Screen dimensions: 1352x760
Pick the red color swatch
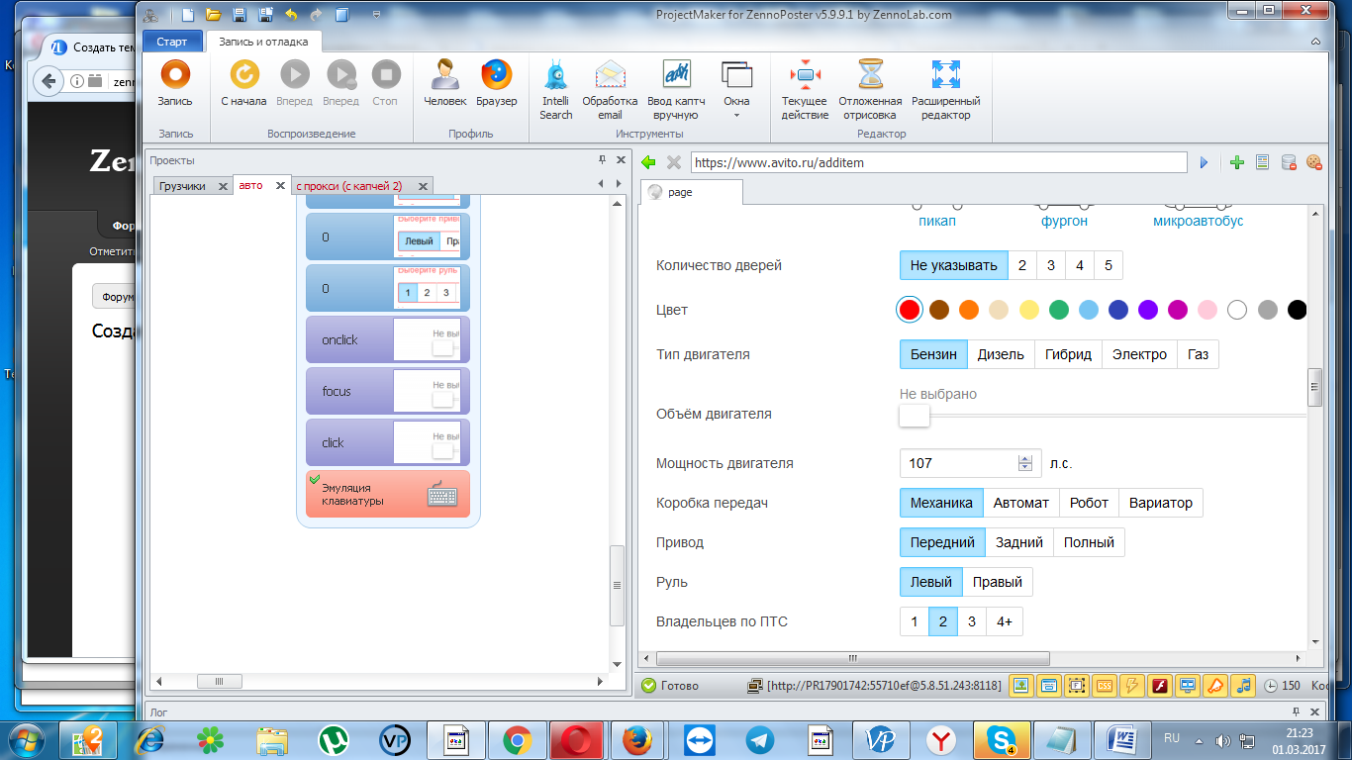(910, 310)
